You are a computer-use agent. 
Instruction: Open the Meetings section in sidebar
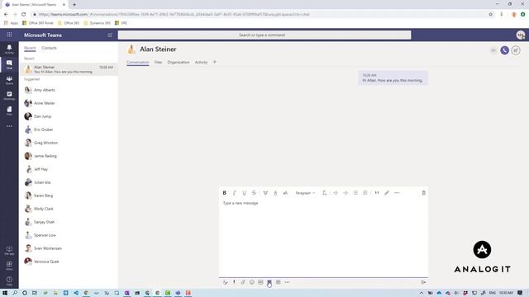9,96
